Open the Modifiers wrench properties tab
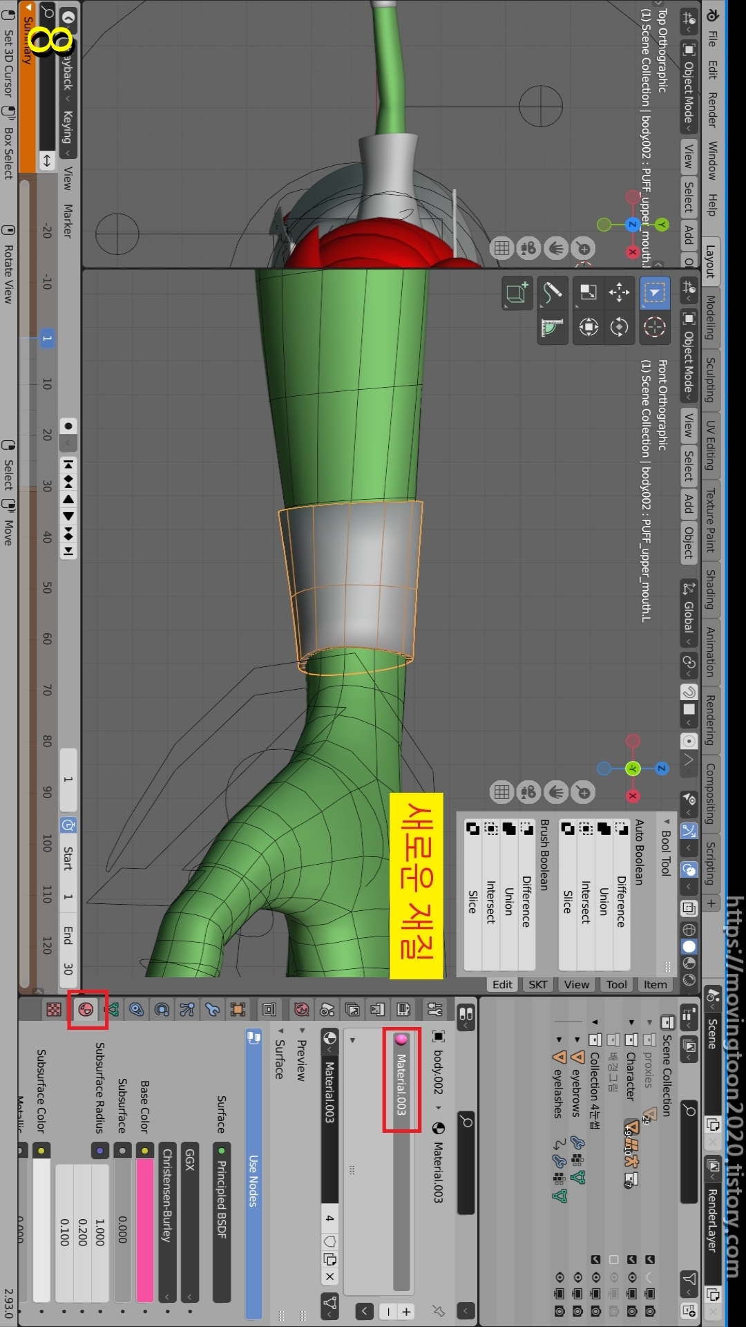 (x=213, y=1010)
